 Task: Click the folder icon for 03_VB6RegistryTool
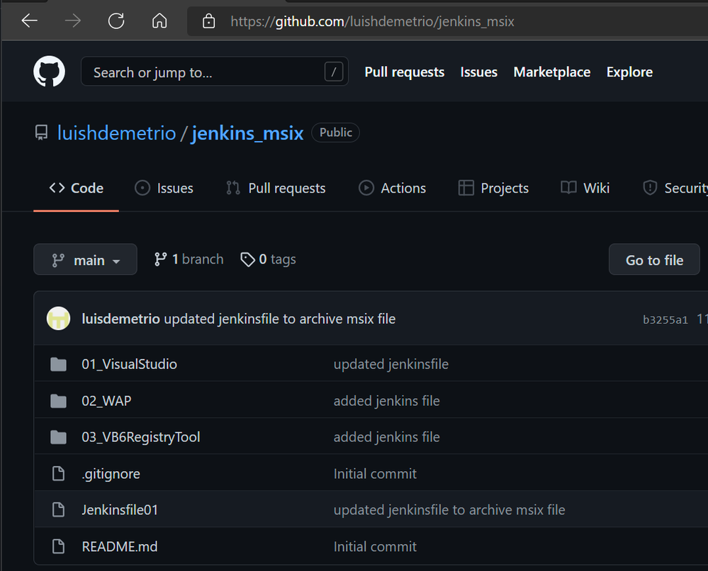pos(58,437)
